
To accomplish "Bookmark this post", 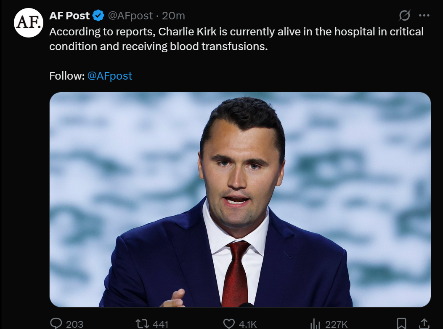I will point(401,323).
